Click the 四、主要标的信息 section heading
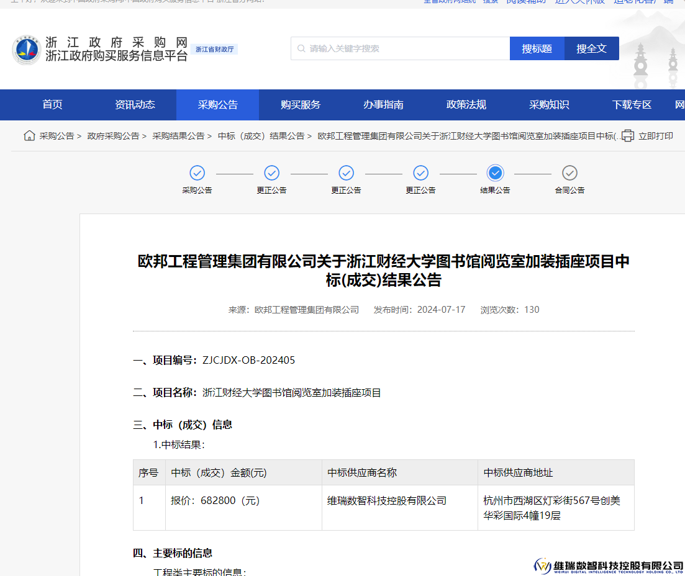Viewport: 685px width, 576px height. [173, 553]
